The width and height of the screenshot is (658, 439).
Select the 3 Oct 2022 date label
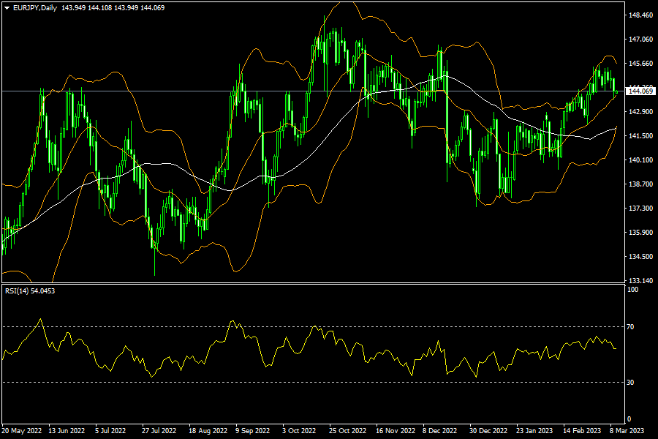299,431
